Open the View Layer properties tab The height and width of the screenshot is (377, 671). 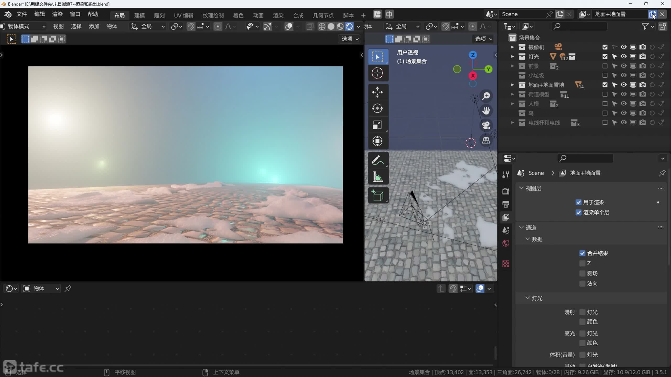tap(506, 217)
